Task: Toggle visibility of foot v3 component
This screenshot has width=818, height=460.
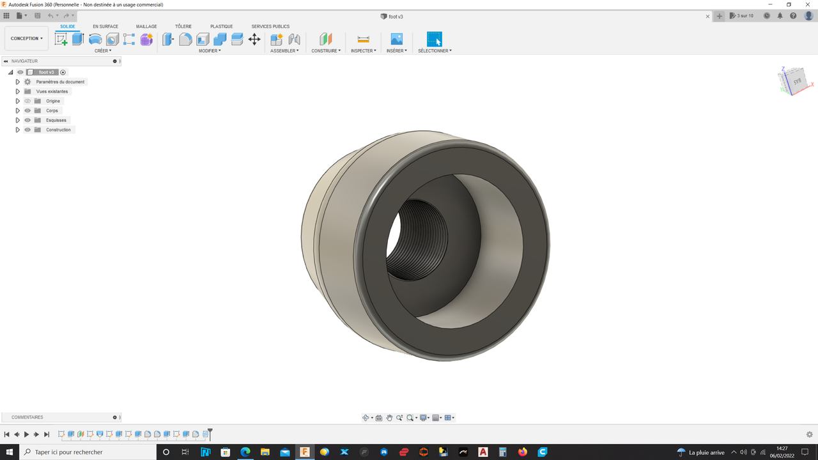Action: (20, 72)
